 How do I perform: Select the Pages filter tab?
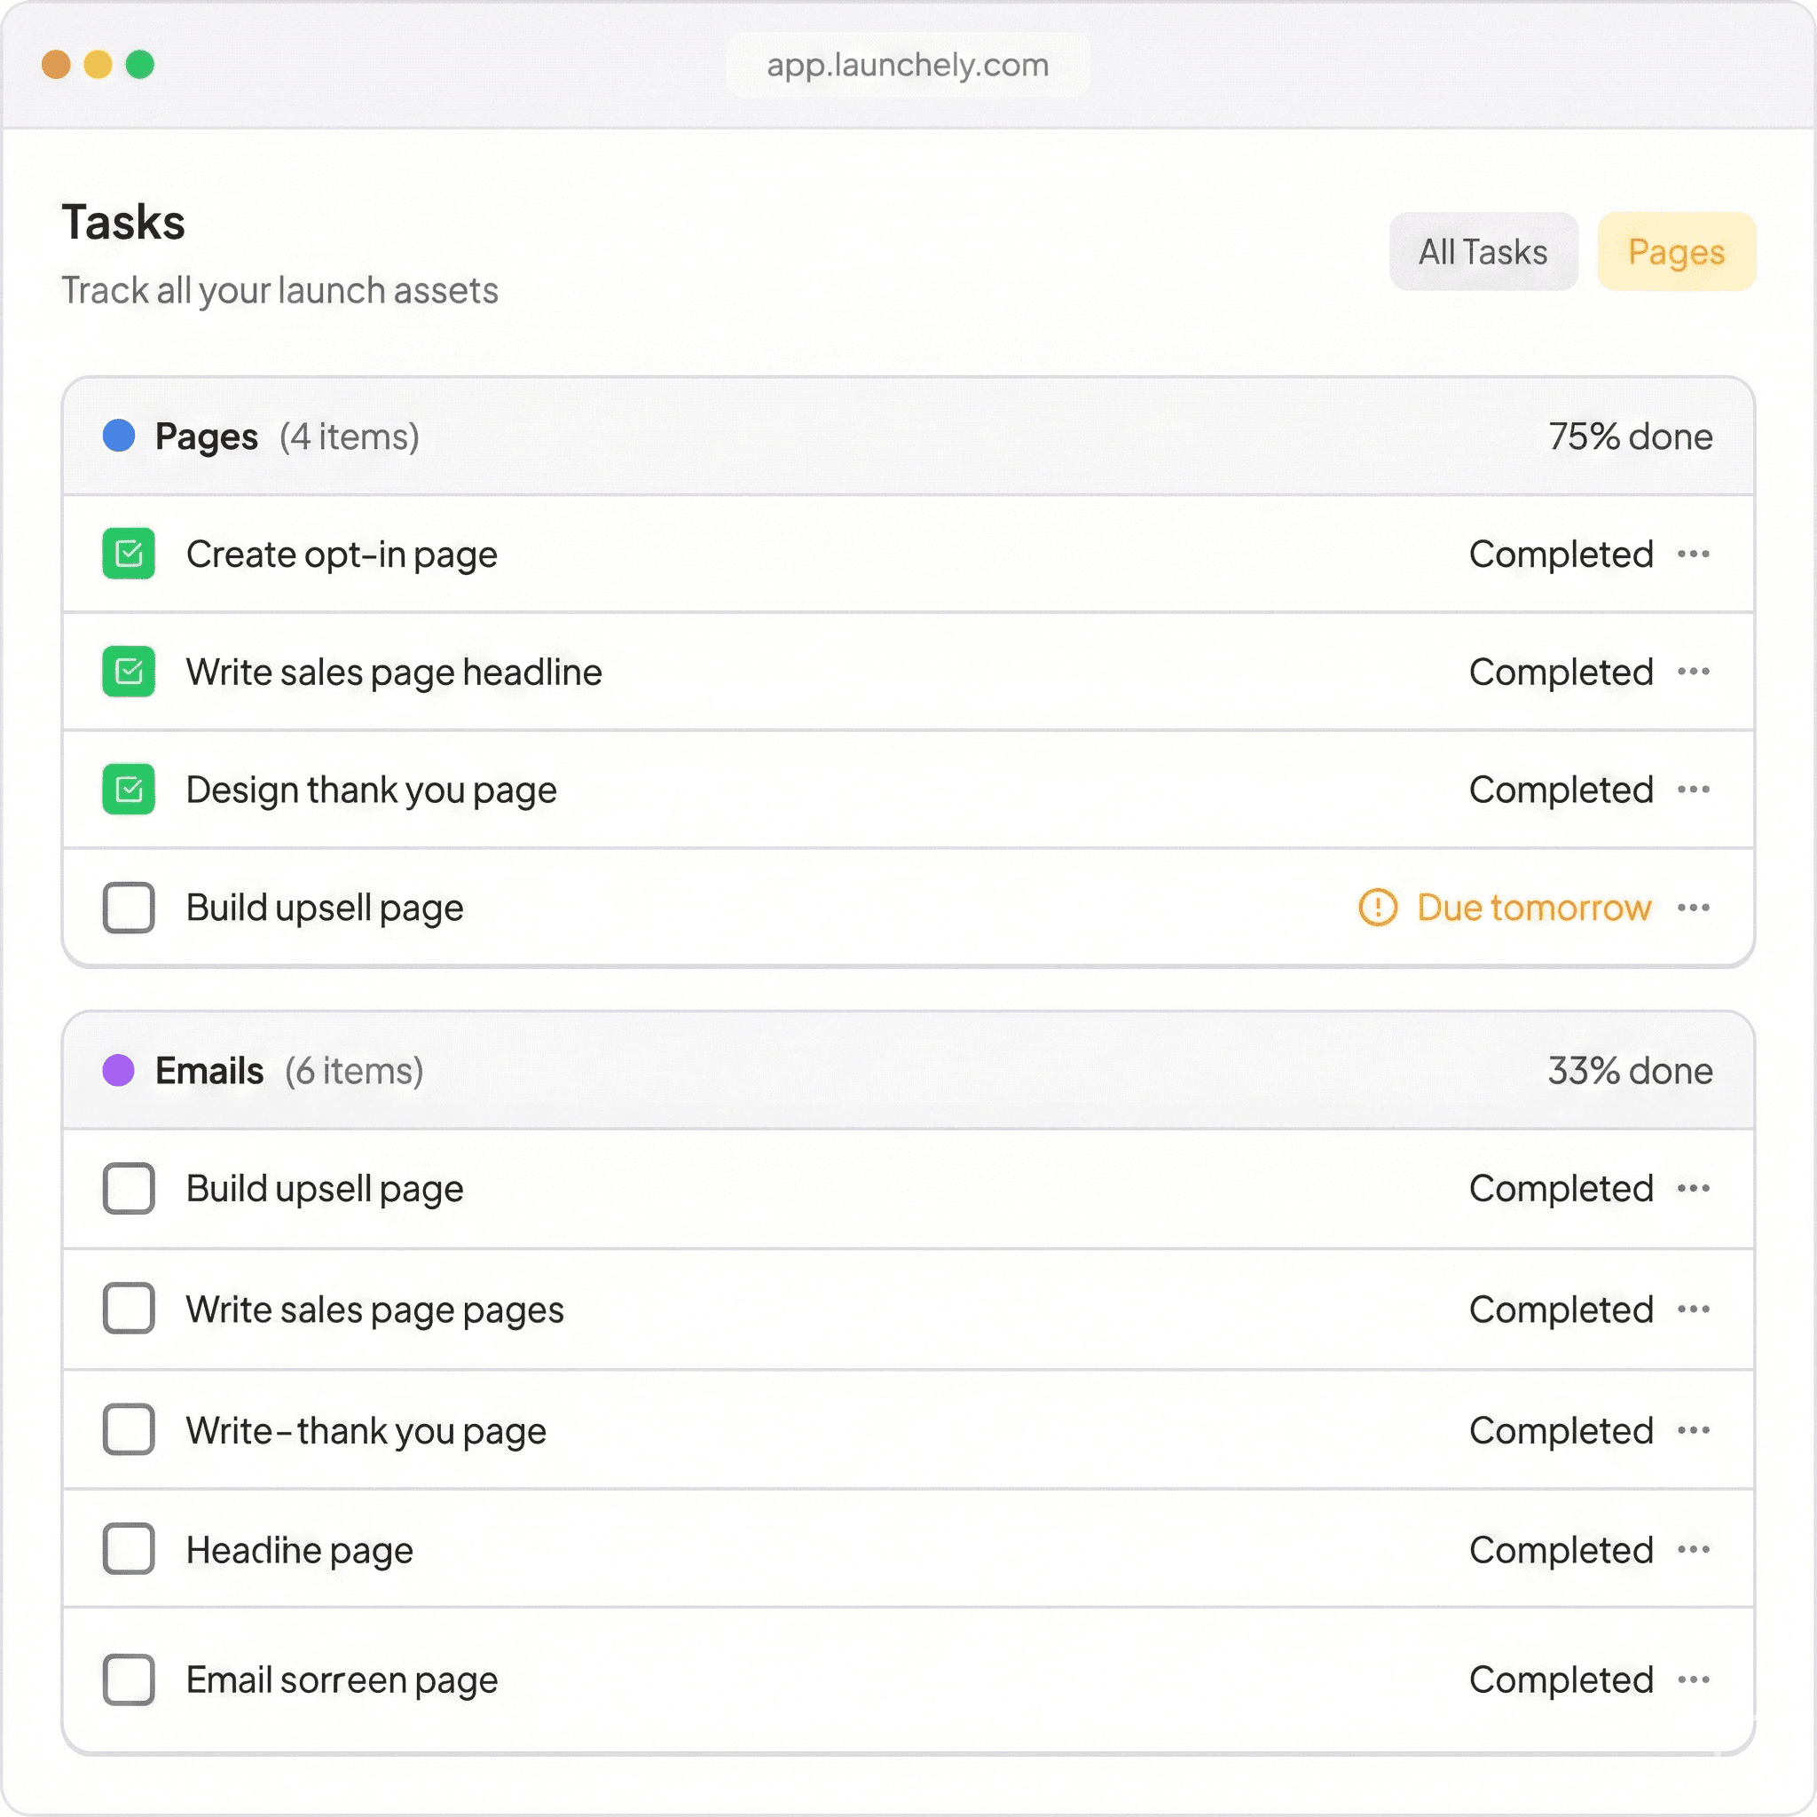(x=1675, y=252)
